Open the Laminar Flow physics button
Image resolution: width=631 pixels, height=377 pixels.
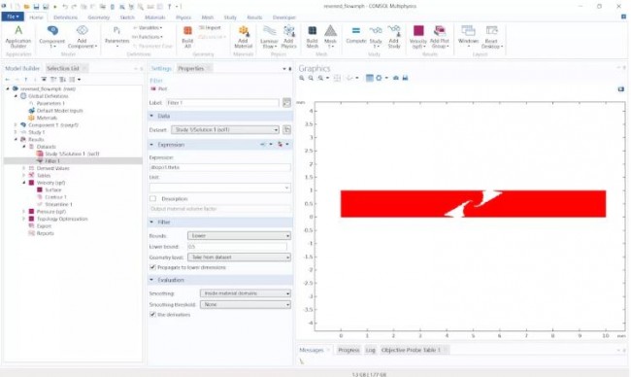coord(269,37)
